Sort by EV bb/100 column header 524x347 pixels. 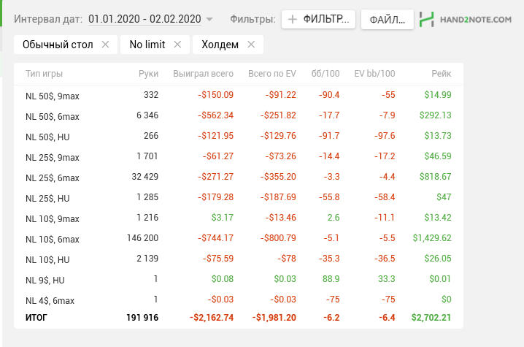click(x=374, y=74)
